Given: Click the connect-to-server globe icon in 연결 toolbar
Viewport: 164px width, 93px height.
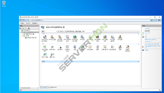Looking at the screenshot, I should coord(20,28).
